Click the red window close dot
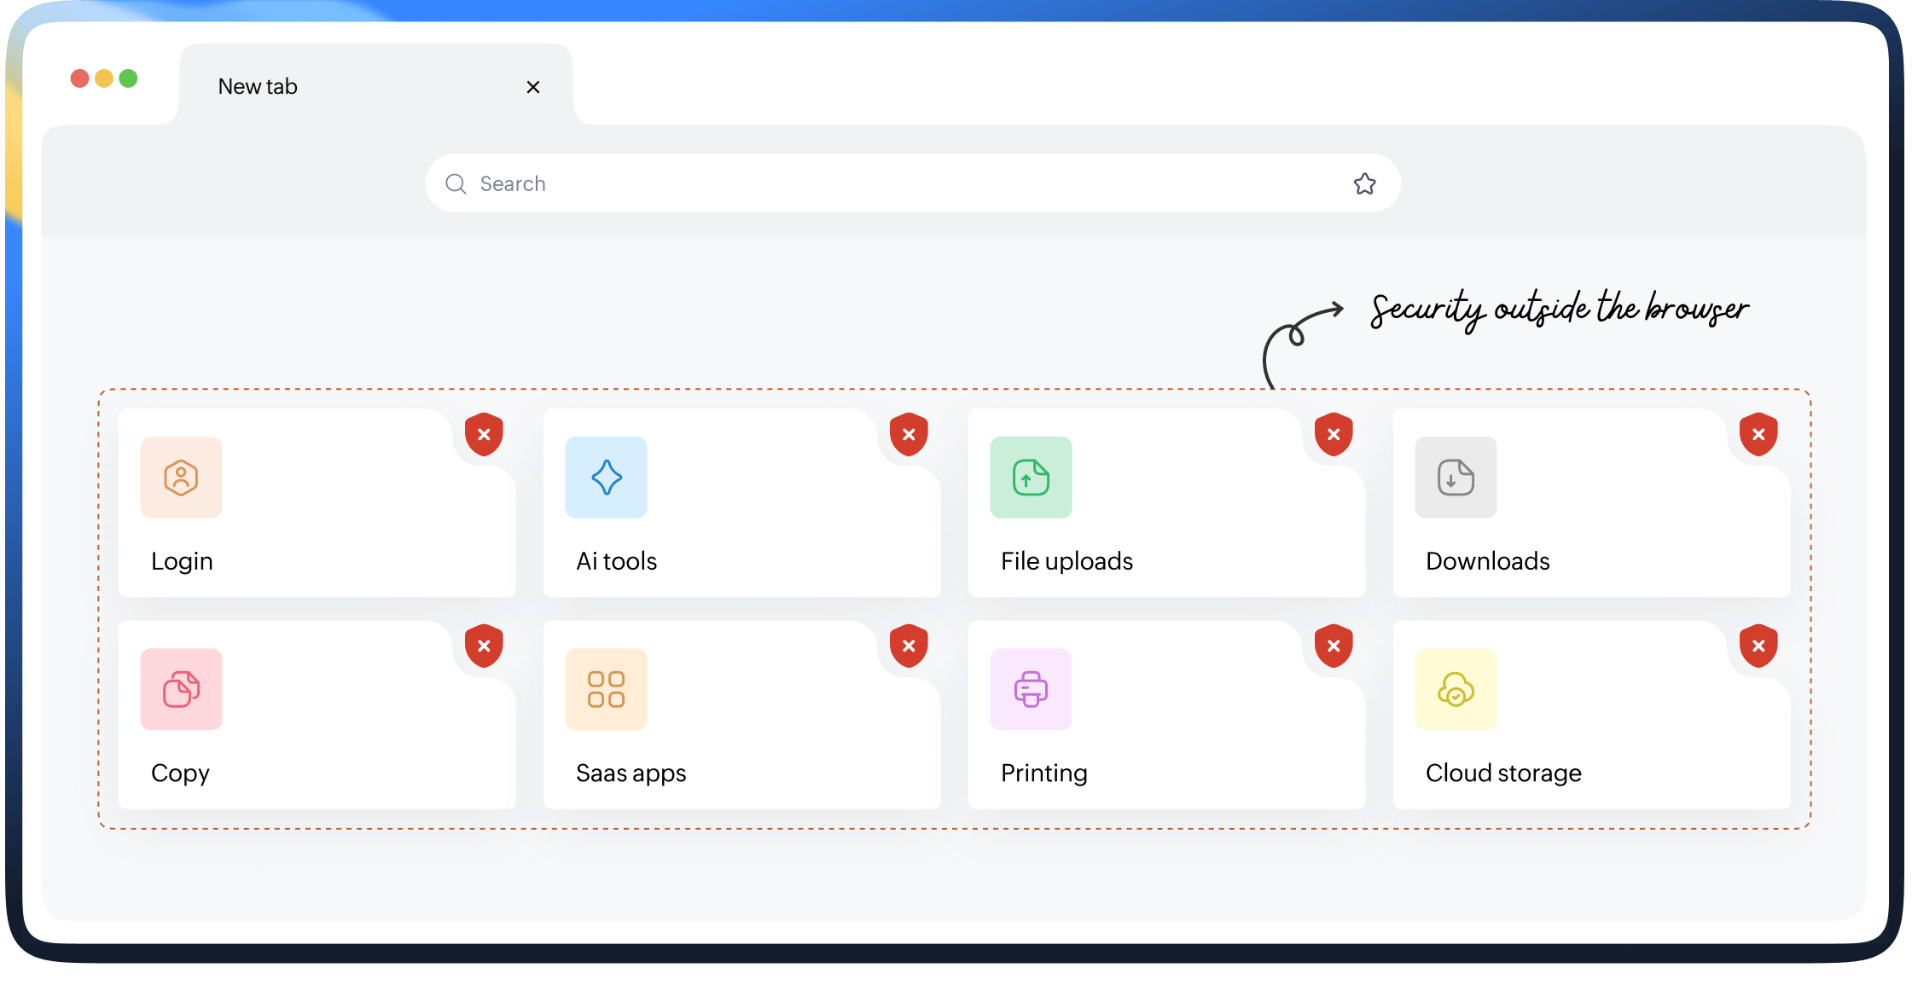The image size is (1912, 985). click(79, 78)
